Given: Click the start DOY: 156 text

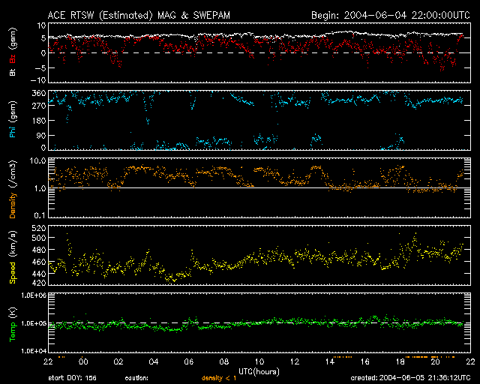Looking at the screenshot, I should 73,379.
